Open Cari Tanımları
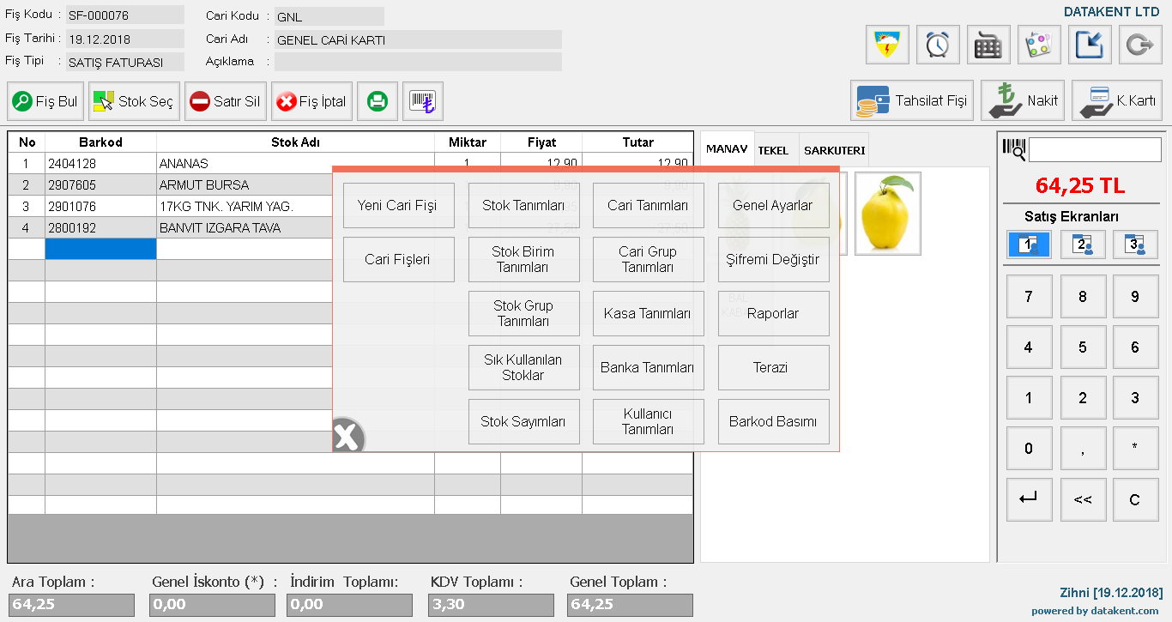Image resolution: width=1172 pixels, height=622 pixels. pyautogui.click(x=648, y=205)
